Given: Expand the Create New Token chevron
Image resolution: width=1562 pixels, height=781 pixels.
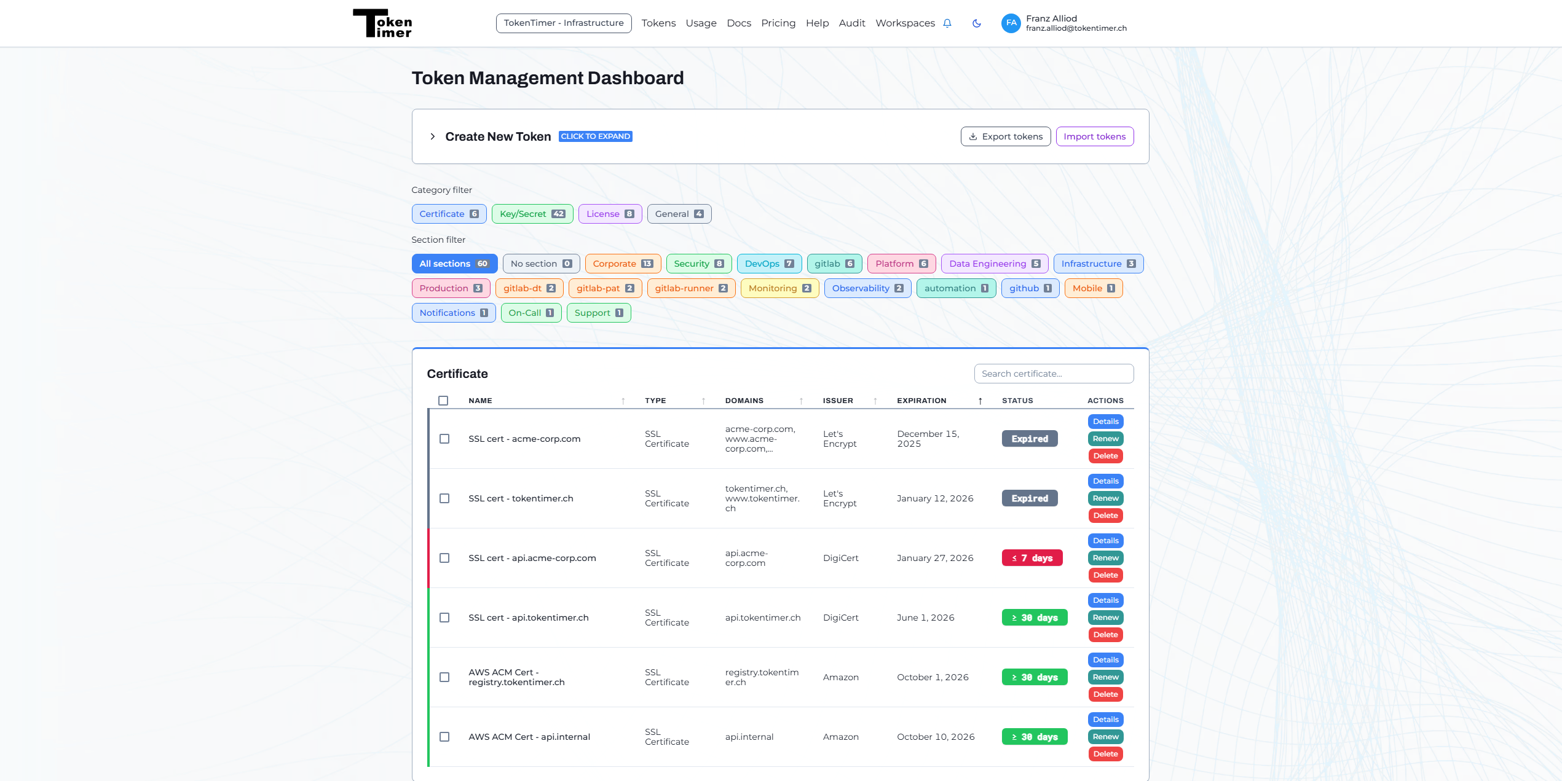Looking at the screenshot, I should coord(433,136).
